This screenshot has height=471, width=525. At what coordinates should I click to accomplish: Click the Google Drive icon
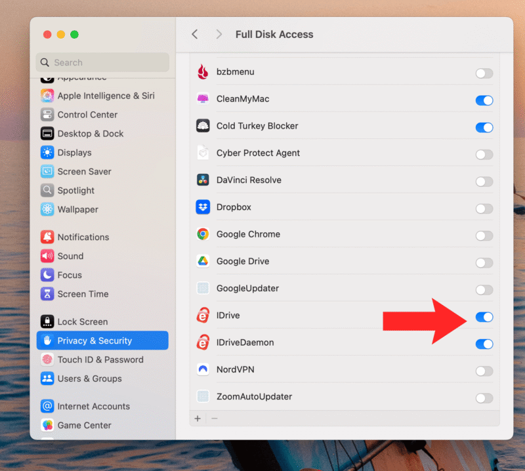coord(203,261)
